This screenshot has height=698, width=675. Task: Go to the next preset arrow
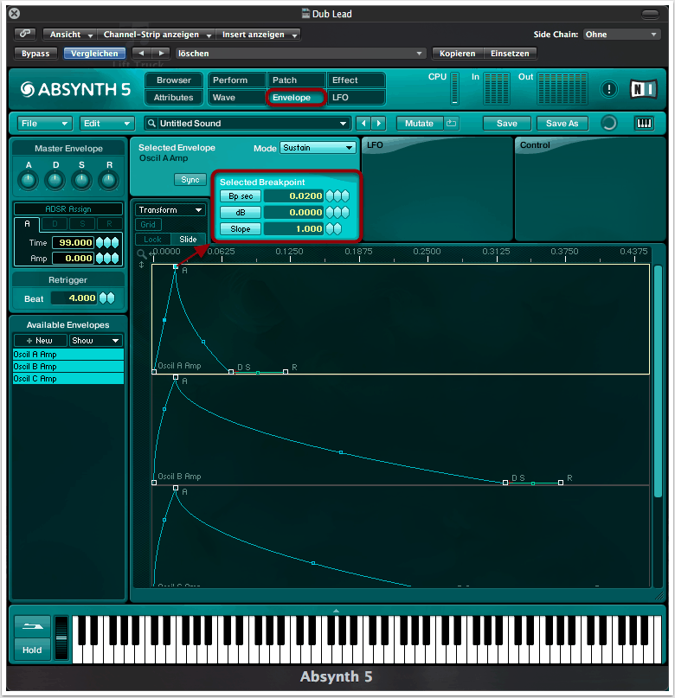click(x=379, y=124)
